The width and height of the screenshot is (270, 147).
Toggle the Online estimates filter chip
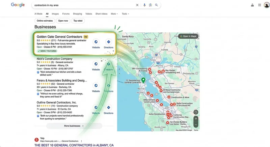(45, 21)
